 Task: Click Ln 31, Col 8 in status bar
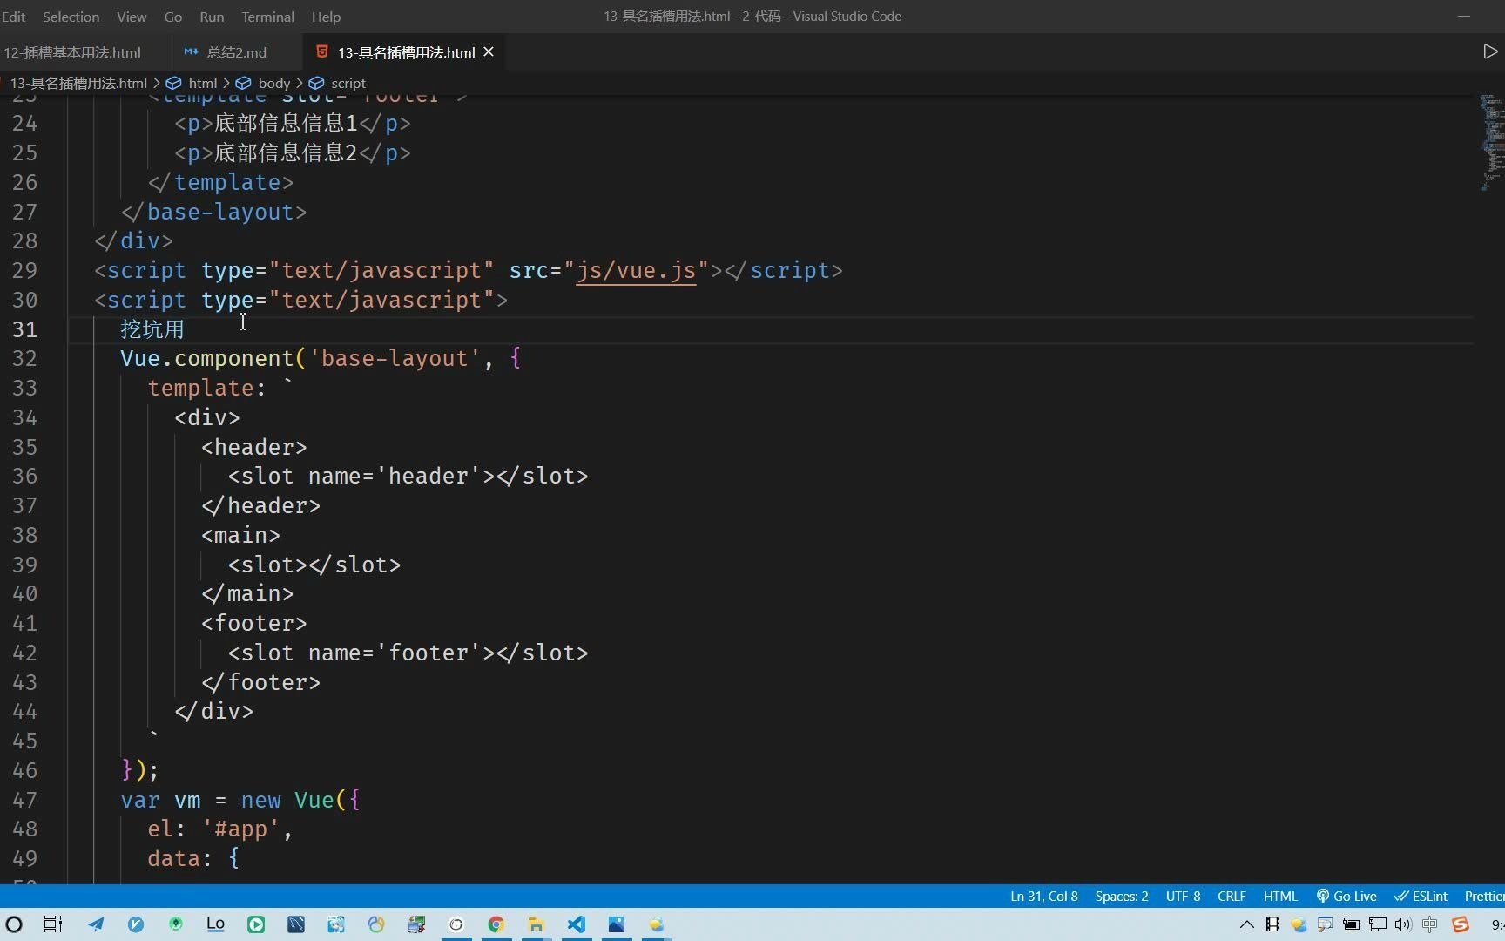[1043, 896]
